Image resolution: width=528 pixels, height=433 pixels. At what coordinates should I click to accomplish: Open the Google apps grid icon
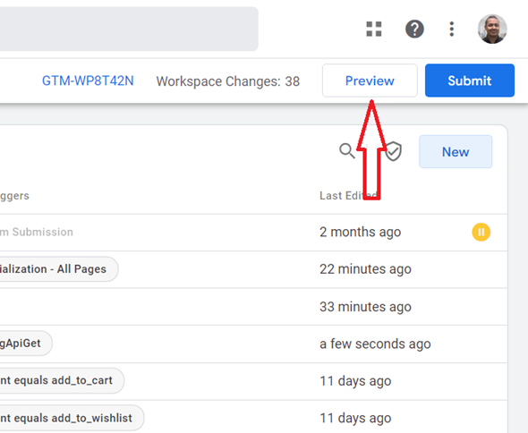(x=374, y=29)
